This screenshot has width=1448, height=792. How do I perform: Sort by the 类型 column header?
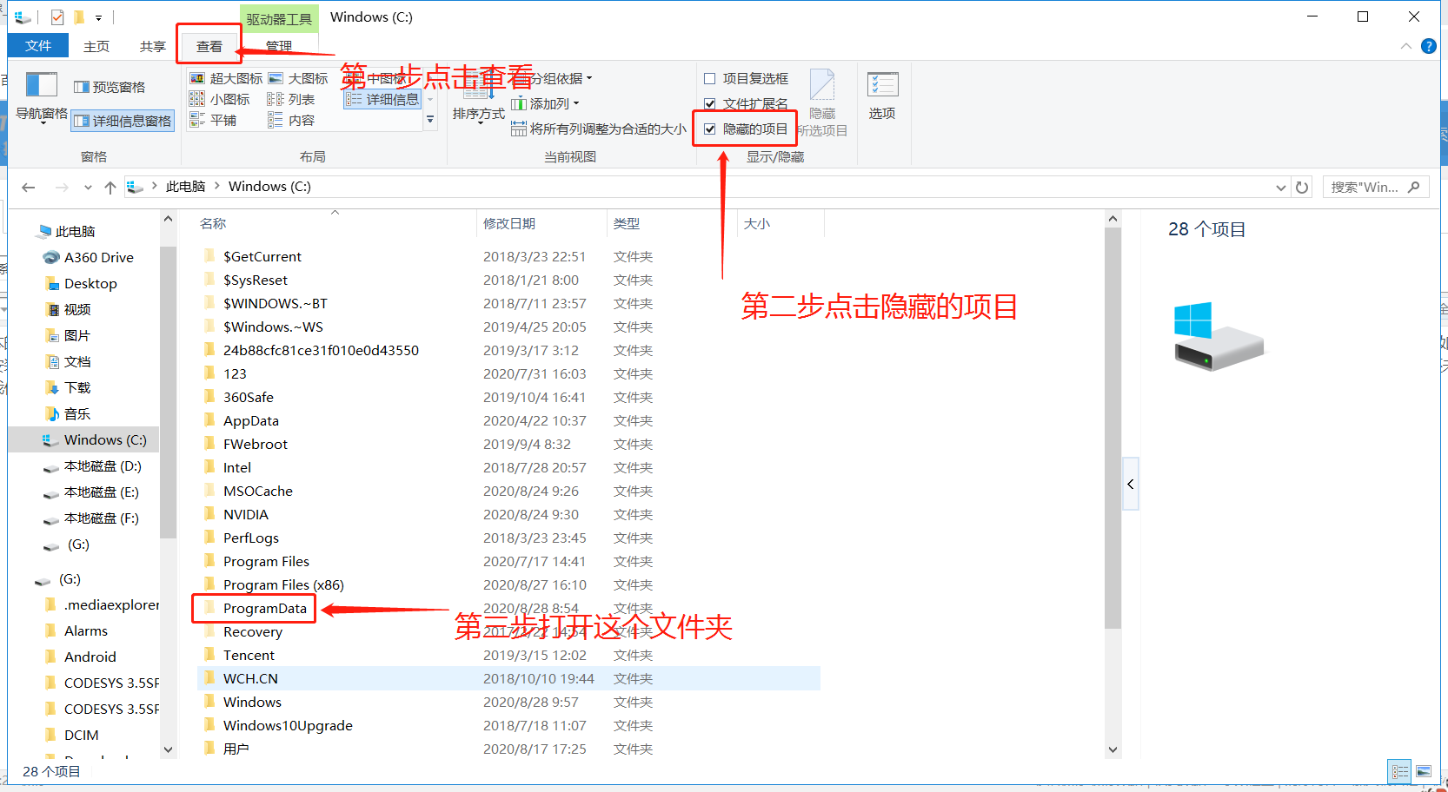click(x=626, y=223)
